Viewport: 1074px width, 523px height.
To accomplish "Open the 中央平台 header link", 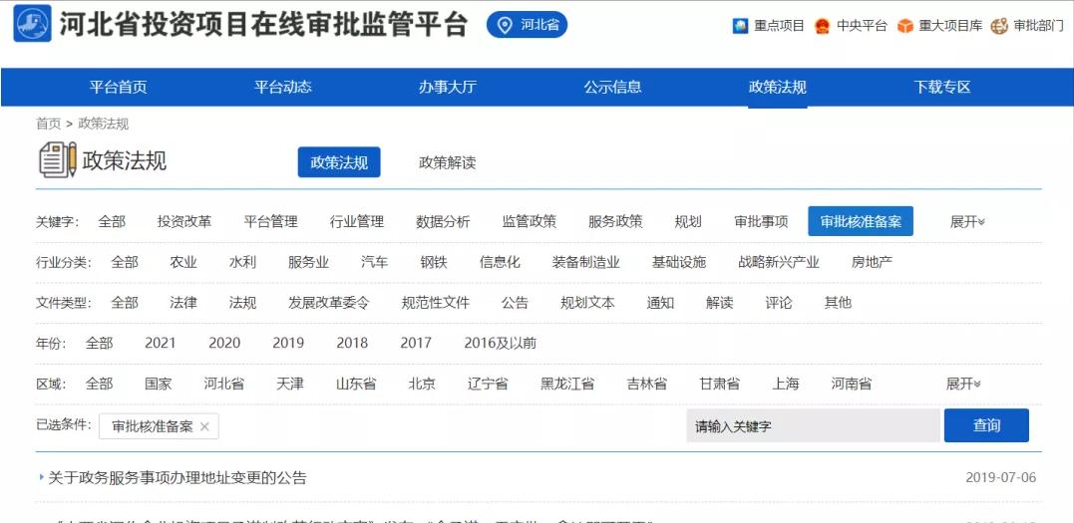I will pyautogui.click(x=862, y=26).
